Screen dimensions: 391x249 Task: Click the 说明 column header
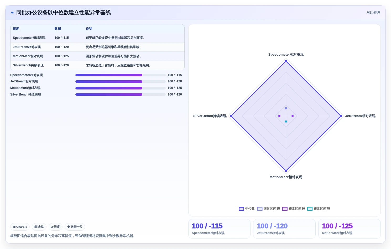[89, 29]
